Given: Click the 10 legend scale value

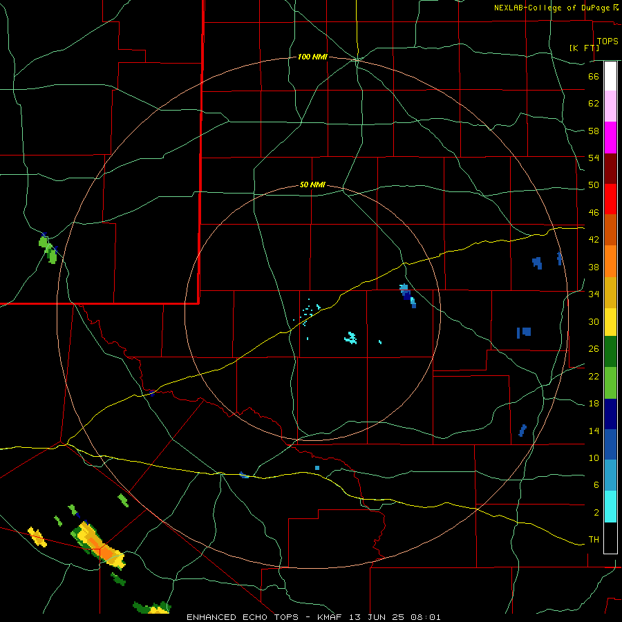Looking at the screenshot, I should 594,458.
